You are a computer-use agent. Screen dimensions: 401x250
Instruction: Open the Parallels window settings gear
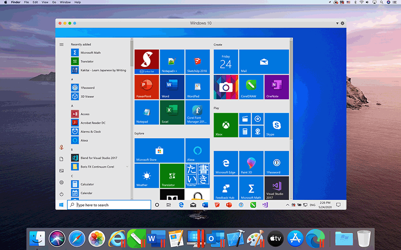point(343,23)
